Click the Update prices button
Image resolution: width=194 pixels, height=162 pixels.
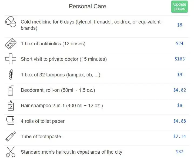pyautogui.click(x=179, y=6)
